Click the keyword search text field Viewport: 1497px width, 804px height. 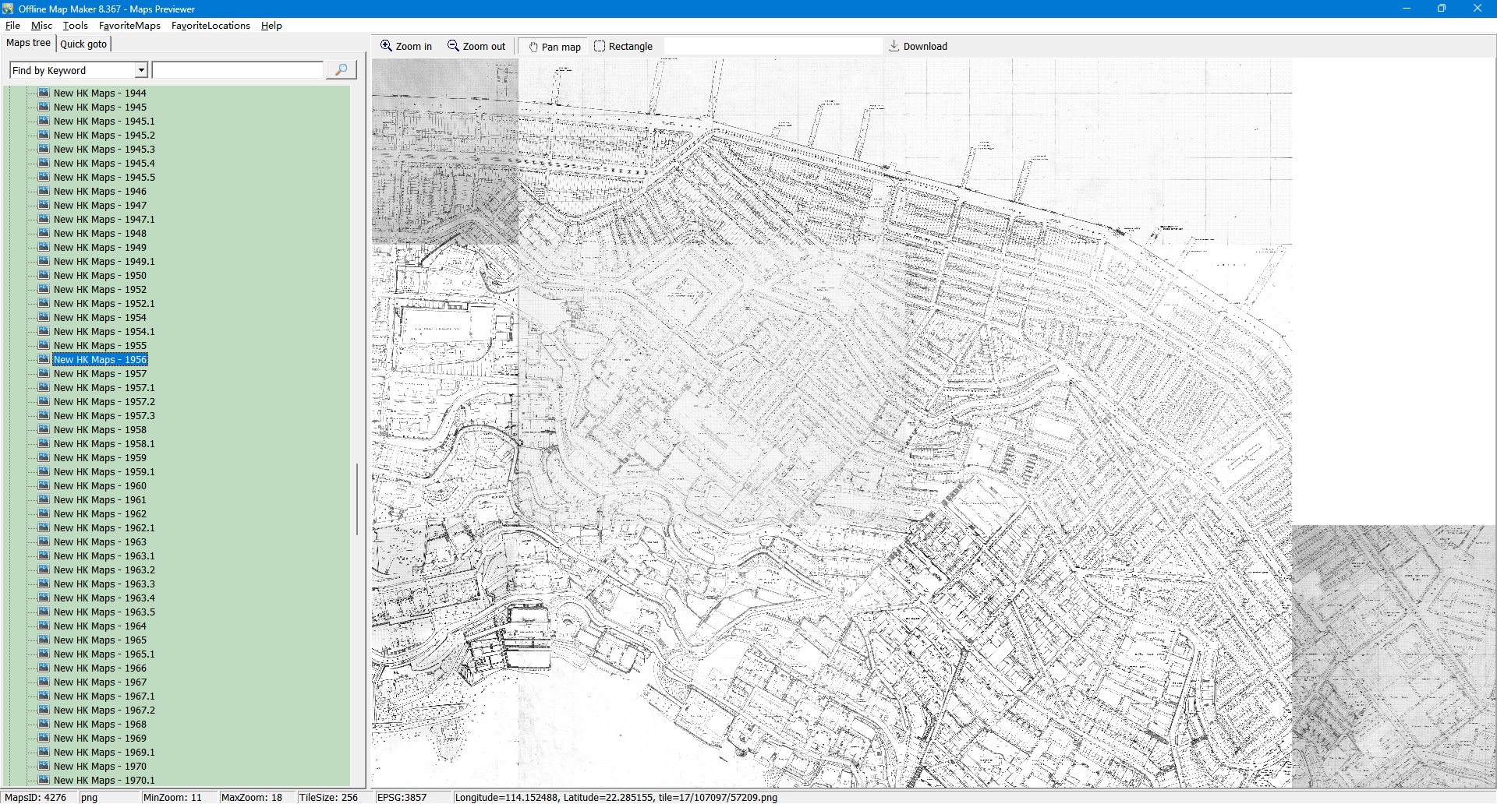(x=237, y=70)
